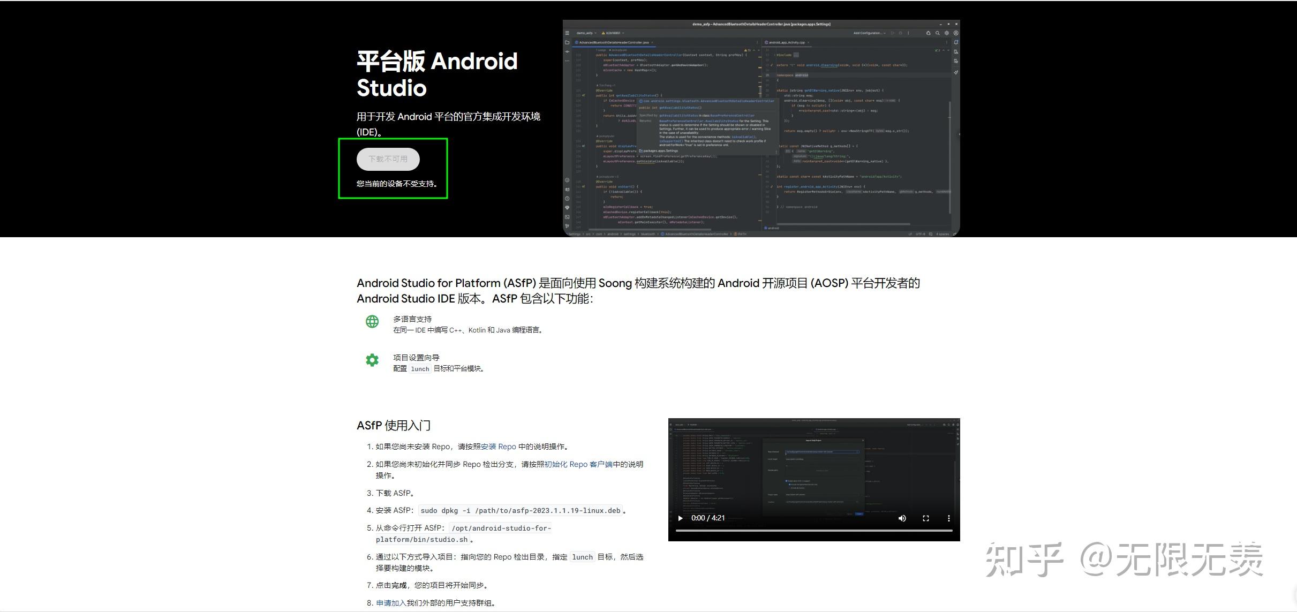Mute the video with the speaker icon
The width and height of the screenshot is (1297, 612).
[902, 518]
